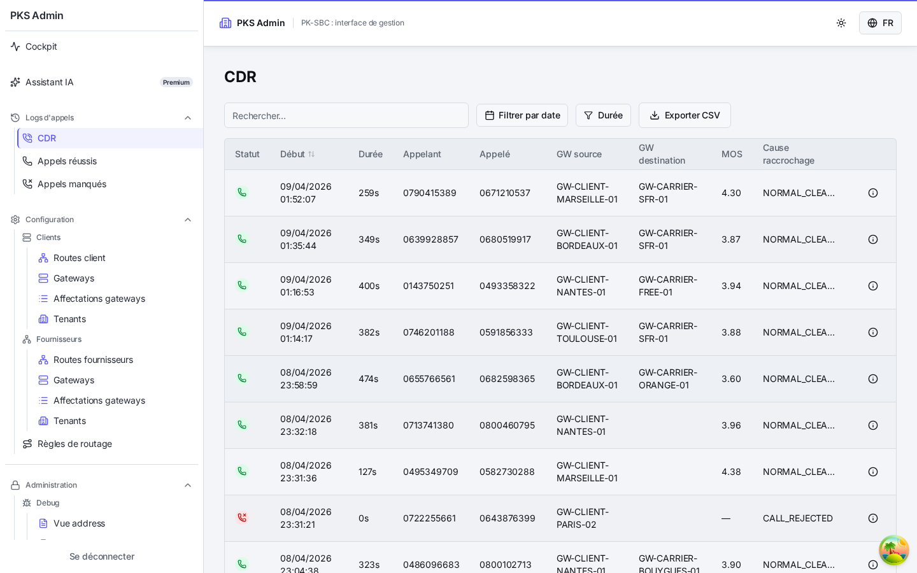
Task: Open details for call from 0143750251
Action: (873, 286)
